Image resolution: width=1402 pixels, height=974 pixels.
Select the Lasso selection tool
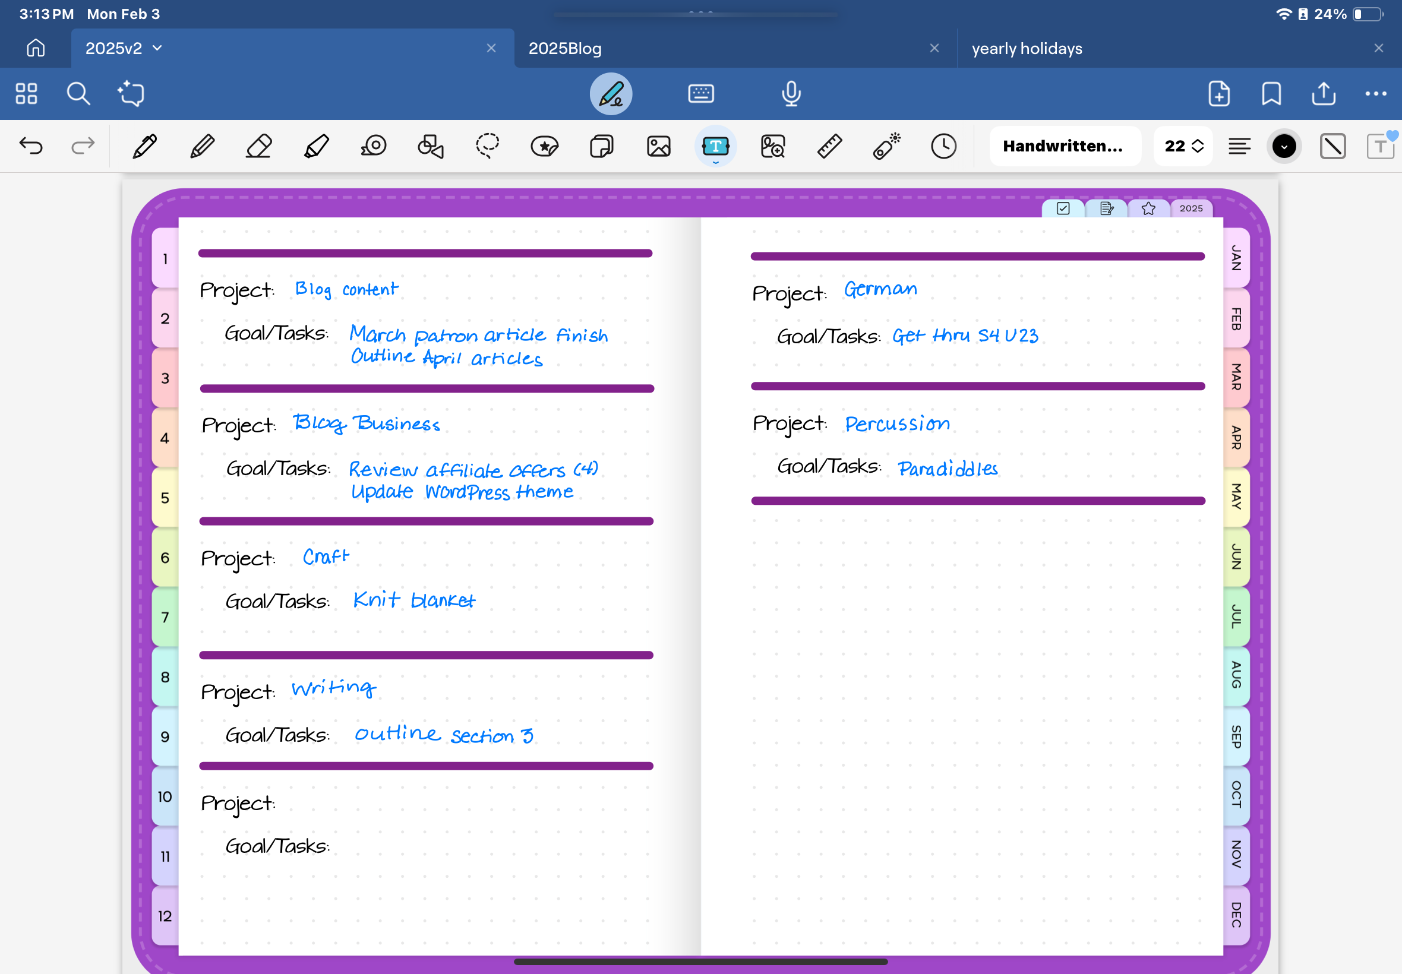point(487,147)
